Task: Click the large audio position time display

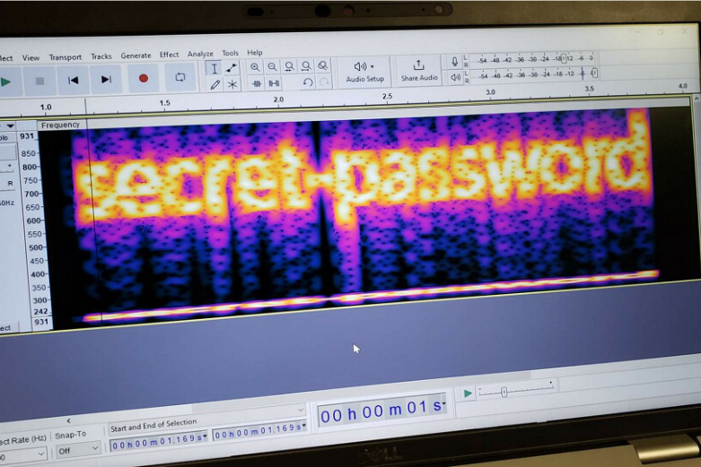Action: click(381, 411)
